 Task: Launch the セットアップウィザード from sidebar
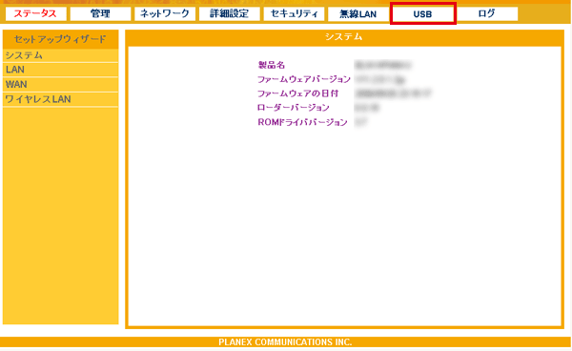click(x=61, y=39)
